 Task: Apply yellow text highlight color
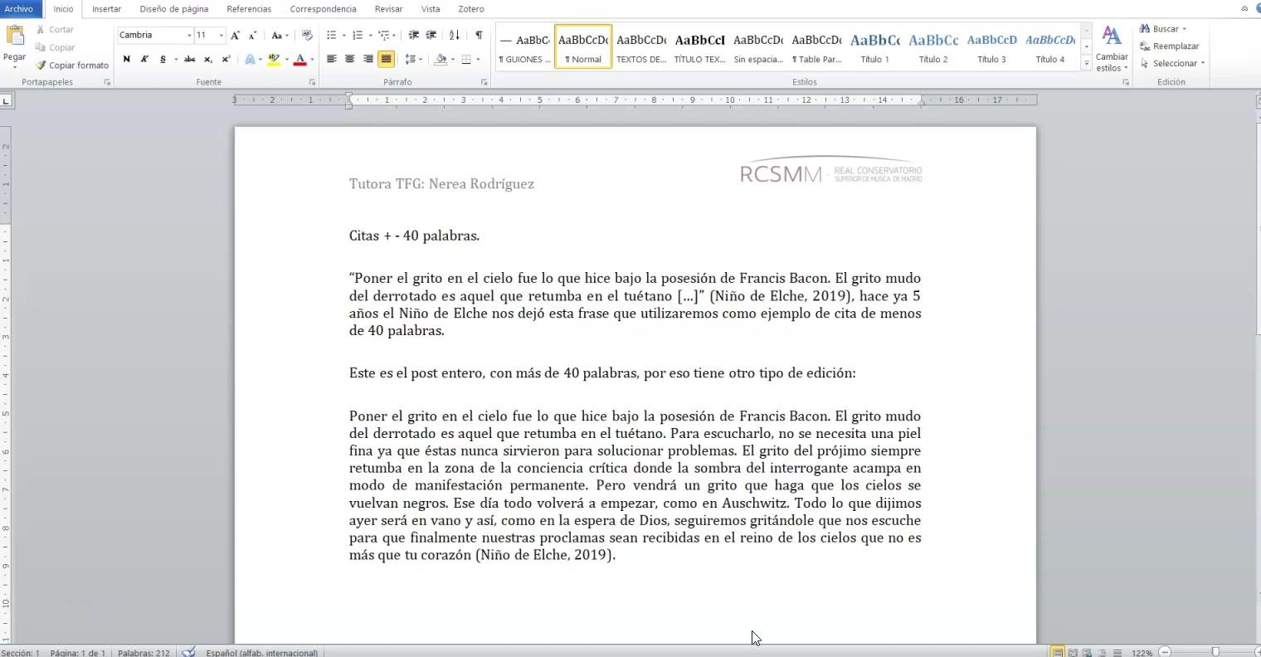(x=274, y=60)
